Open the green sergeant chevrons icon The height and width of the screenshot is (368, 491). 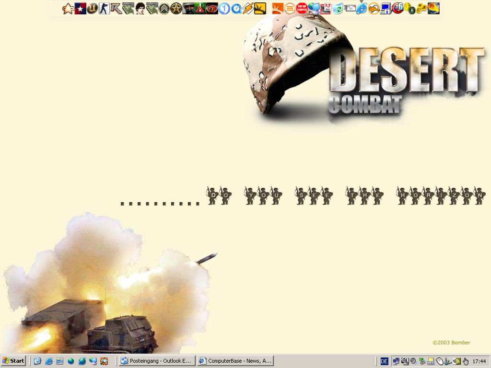[164, 9]
